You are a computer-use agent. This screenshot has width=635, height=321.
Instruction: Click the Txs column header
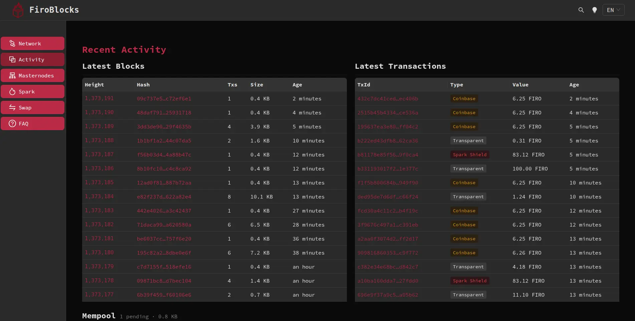[x=232, y=85]
